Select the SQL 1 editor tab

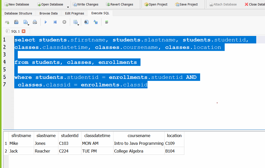(15, 31)
